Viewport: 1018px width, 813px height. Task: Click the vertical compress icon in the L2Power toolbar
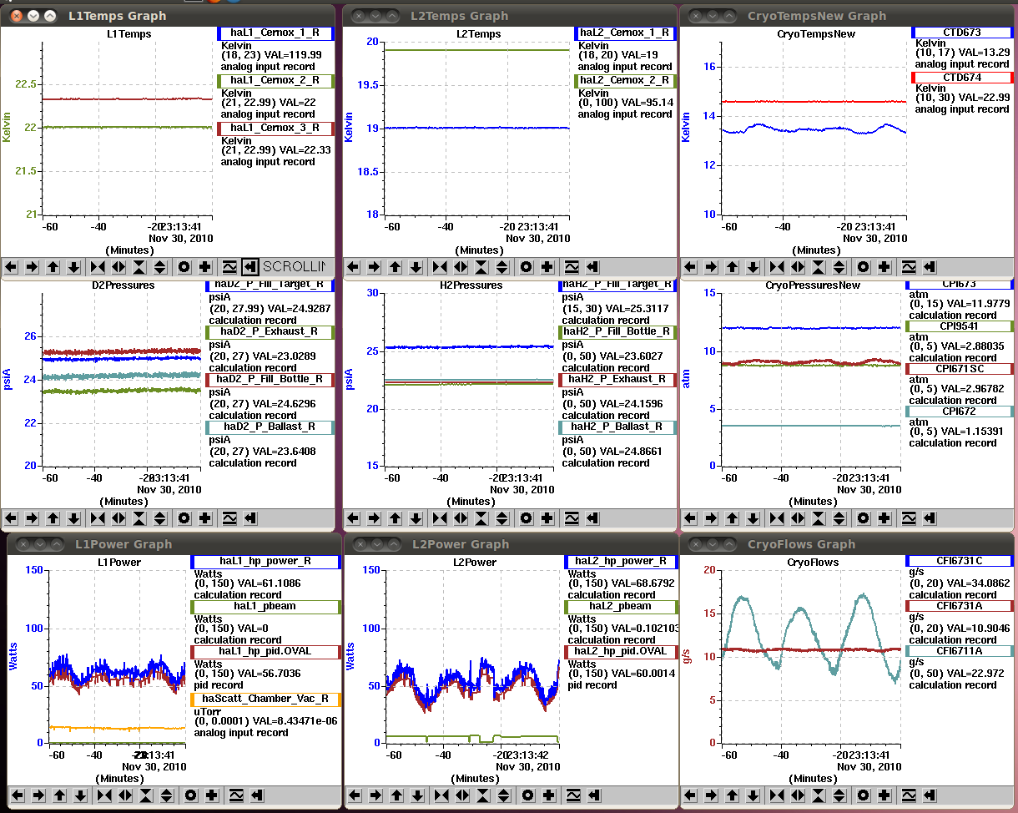[481, 795]
